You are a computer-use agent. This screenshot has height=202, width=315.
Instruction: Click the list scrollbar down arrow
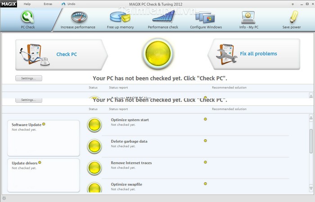pos(311,189)
